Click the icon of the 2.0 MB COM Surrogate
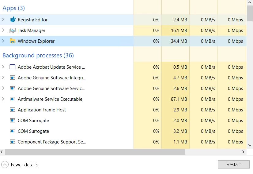The height and width of the screenshot is (174, 253). (x=13, y=120)
